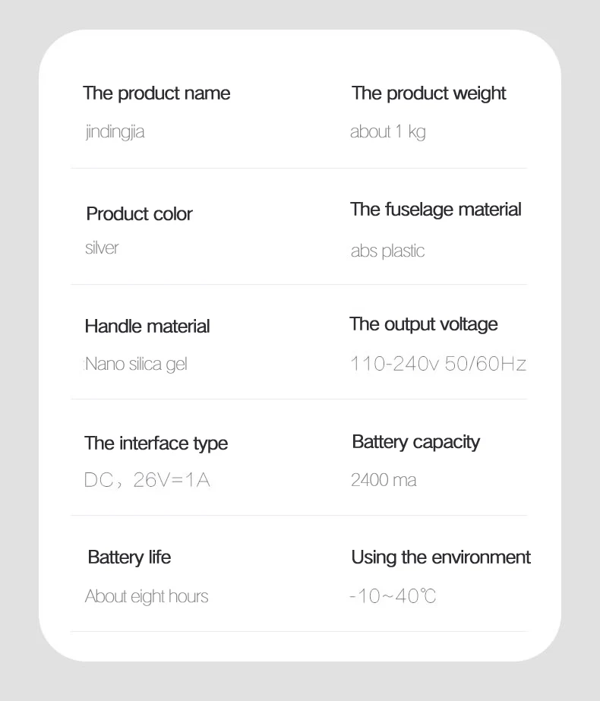Select the 'DC, 26V=1A' value
600x701 pixels.
(147, 480)
